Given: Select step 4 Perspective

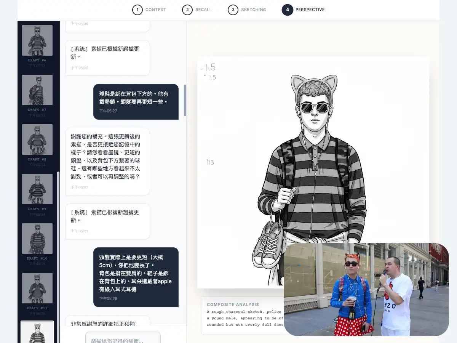Looking at the screenshot, I should (x=304, y=10).
